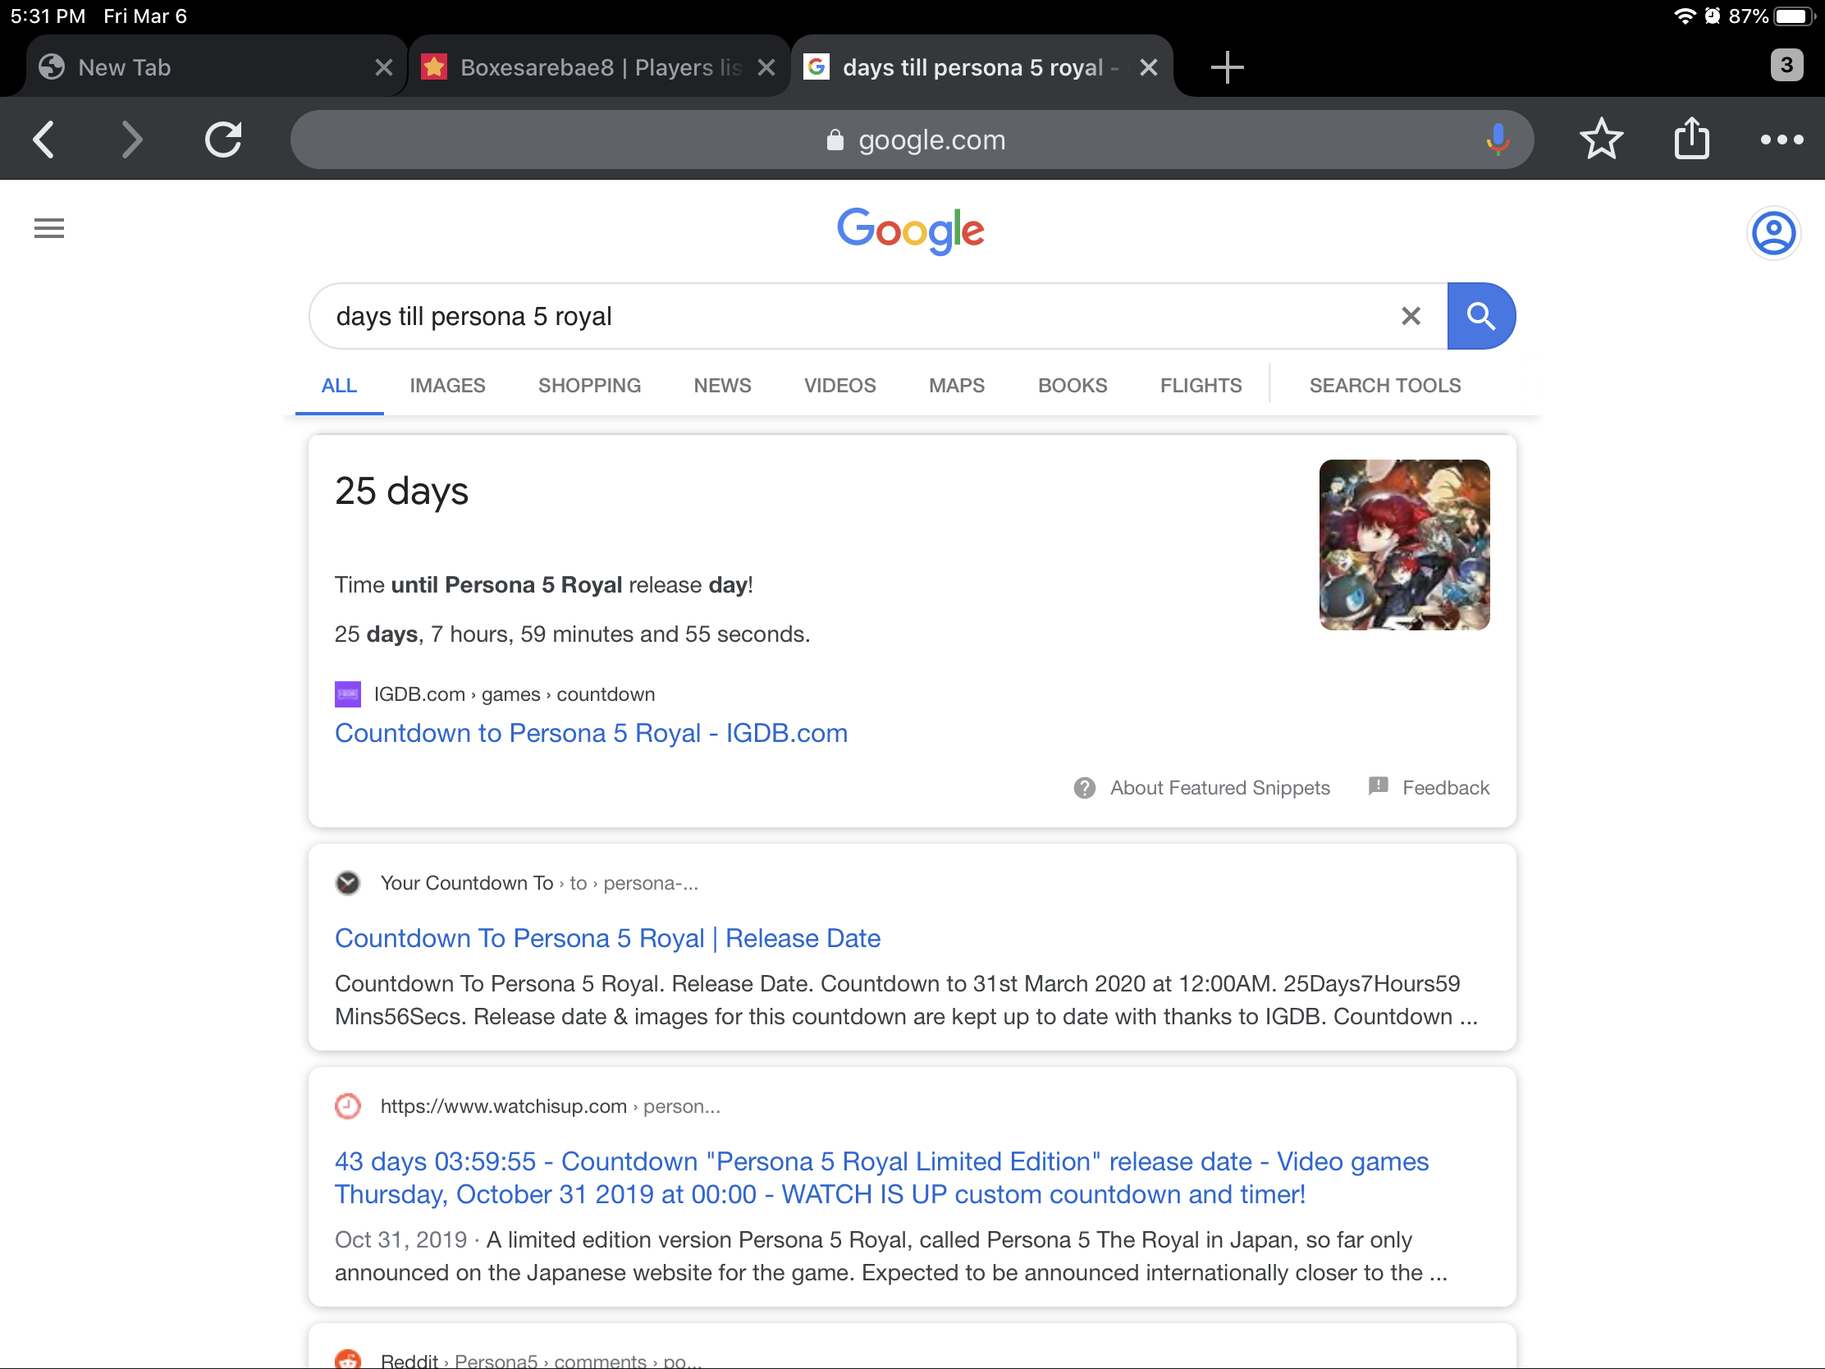
Task: Open Countdown to Persona 5 Royal IGDB link
Action: [591, 733]
